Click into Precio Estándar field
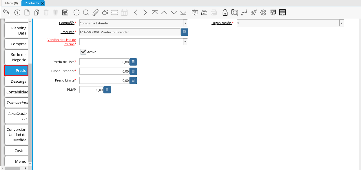361x170 pixels. [x=104, y=71]
